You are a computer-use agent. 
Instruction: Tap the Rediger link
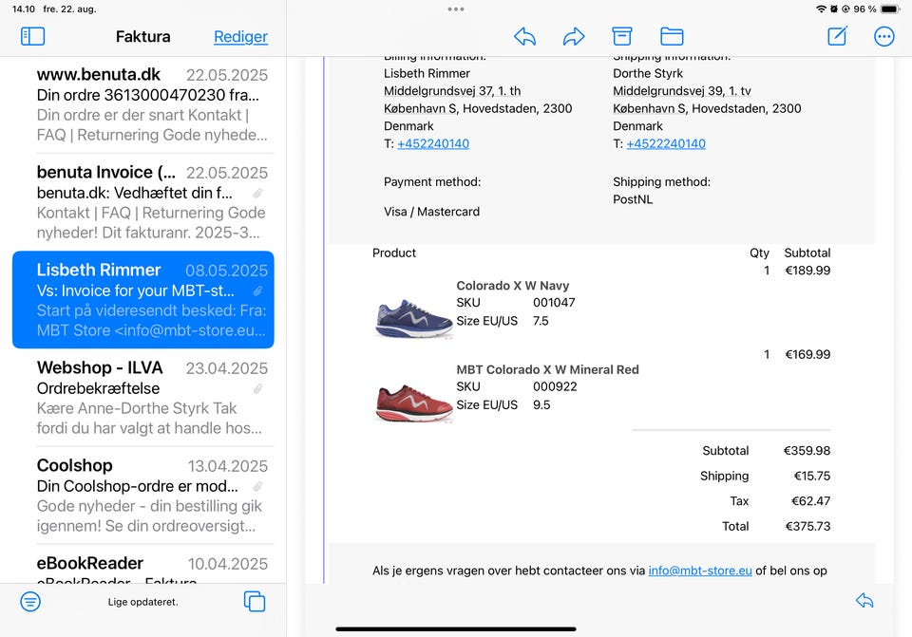(x=240, y=37)
